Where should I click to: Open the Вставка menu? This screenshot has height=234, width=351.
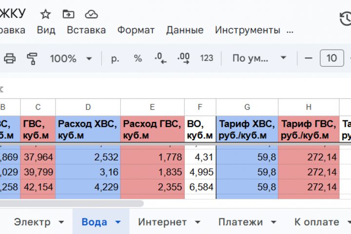click(86, 30)
